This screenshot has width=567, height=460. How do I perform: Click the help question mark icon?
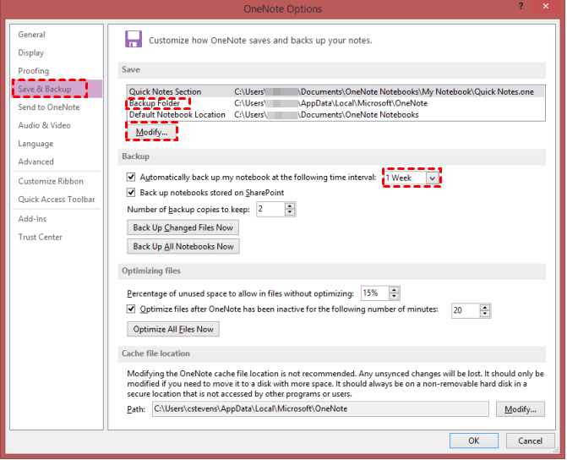[x=521, y=6]
